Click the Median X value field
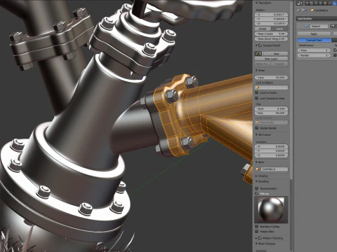Screen dimensions: 337x252 (271, 15)
